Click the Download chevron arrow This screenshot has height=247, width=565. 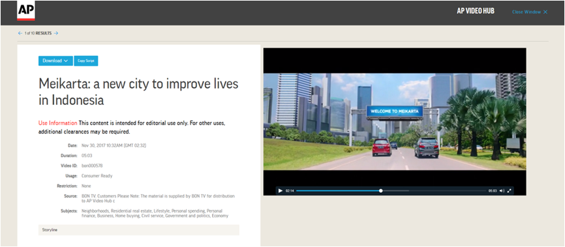pyautogui.click(x=66, y=61)
